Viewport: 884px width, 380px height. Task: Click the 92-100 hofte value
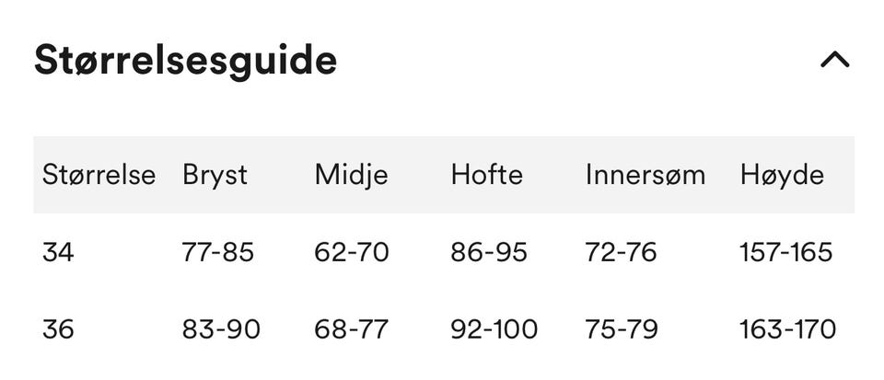(x=494, y=329)
